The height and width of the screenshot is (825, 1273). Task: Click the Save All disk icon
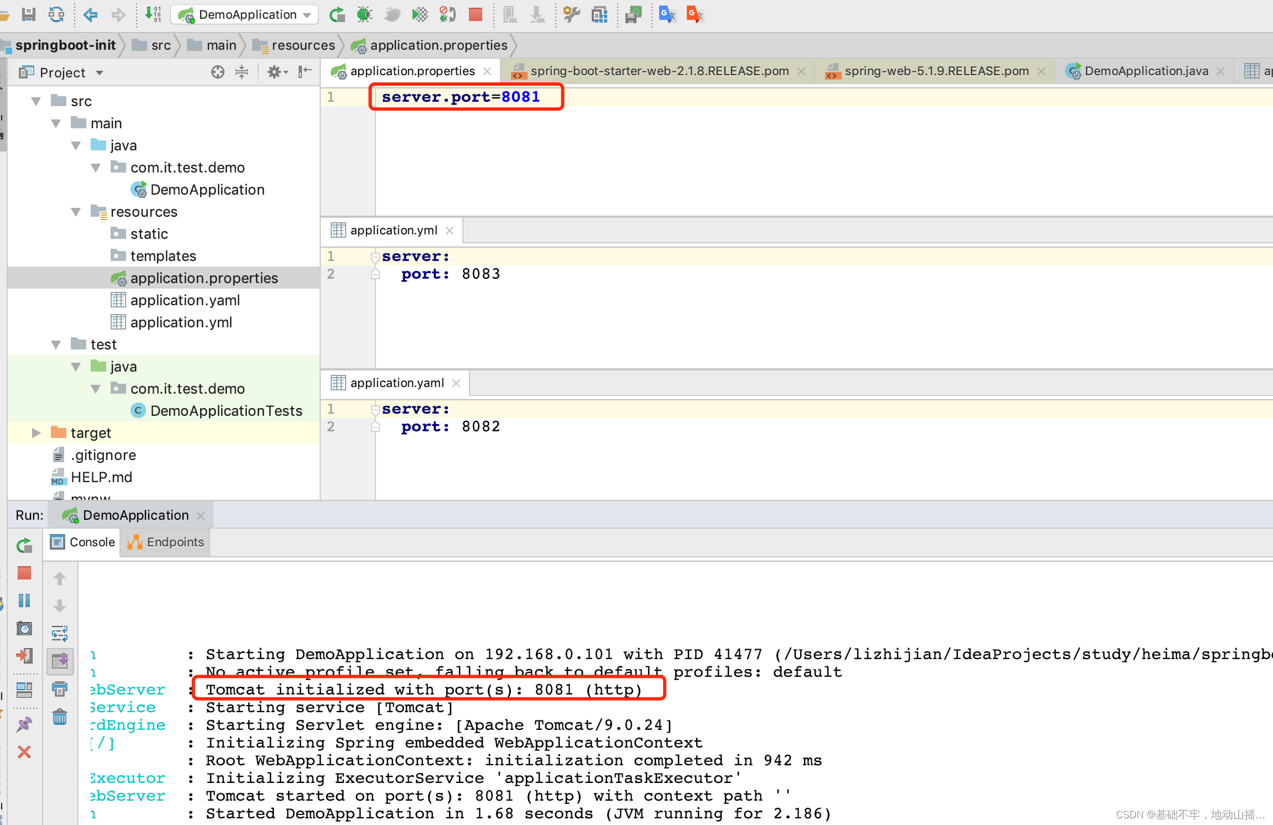(x=29, y=14)
